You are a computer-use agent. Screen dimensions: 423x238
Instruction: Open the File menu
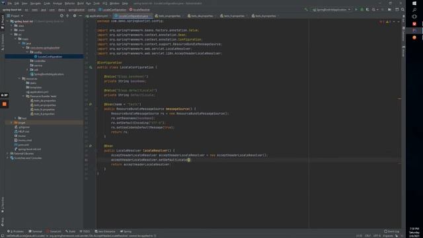tap(10, 3)
